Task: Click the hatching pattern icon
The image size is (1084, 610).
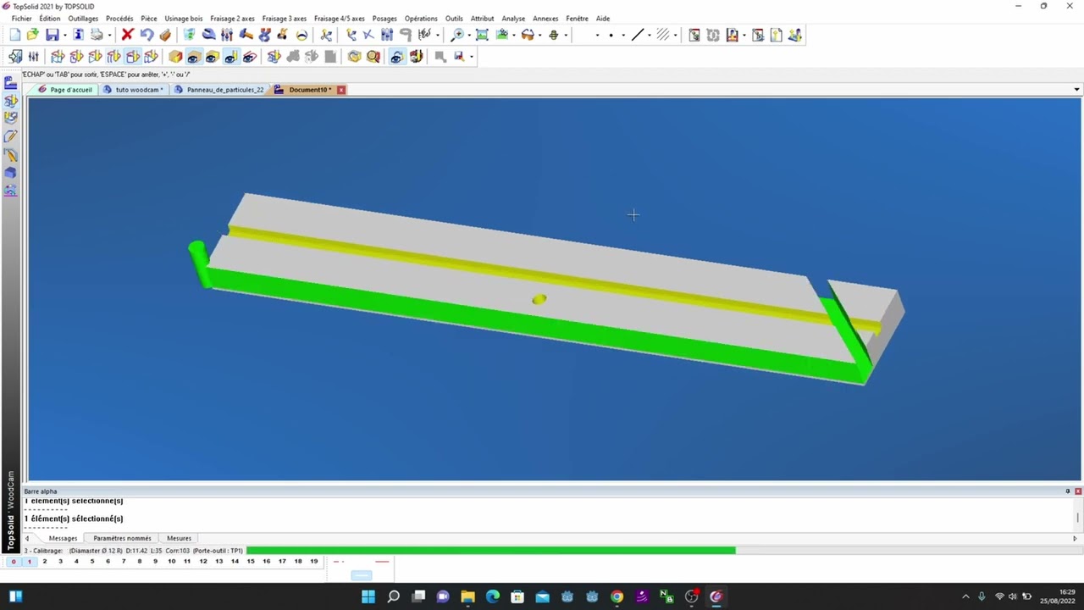Action: click(x=663, y=35)
